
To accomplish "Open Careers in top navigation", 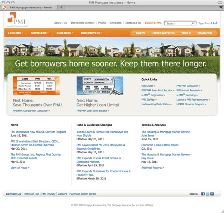I will click(x=116, y=23).
